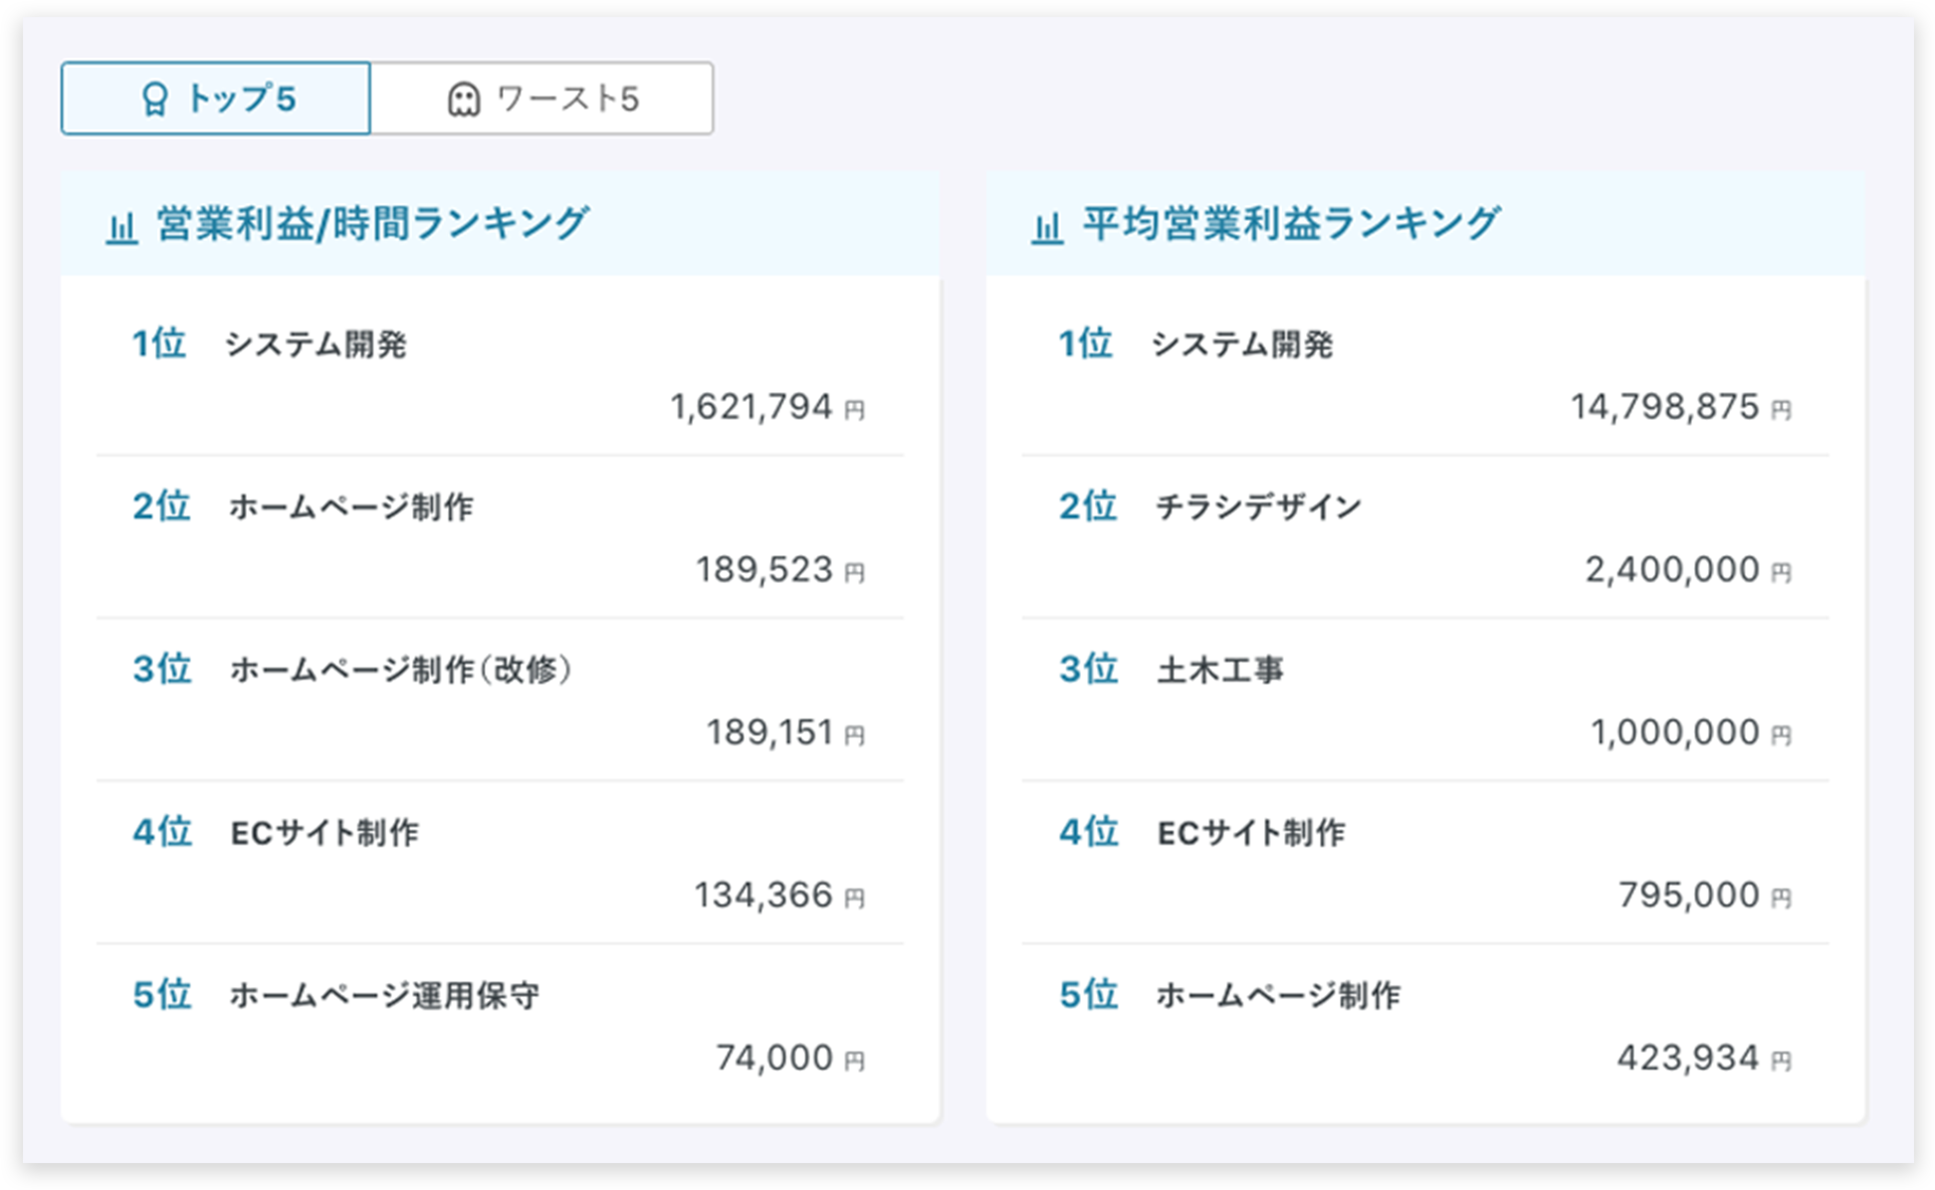The width and height of the screenshot is (1935, 1190).
Task: Click value 1,000,000 円
Action: [1691, 732]
